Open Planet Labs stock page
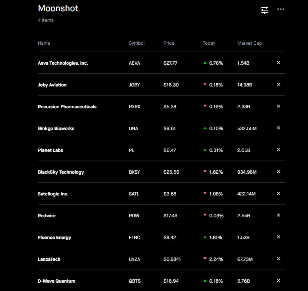308x291 pixels. click(50, 150)
